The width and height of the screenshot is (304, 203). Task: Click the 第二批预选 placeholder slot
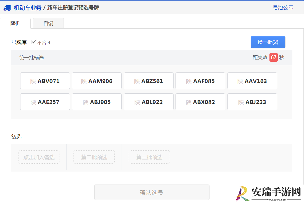pos(94,157)
